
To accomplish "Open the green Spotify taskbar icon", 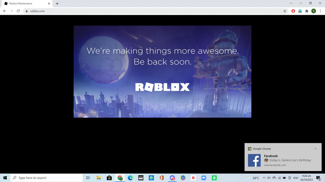I will click(x=214, y=178).
